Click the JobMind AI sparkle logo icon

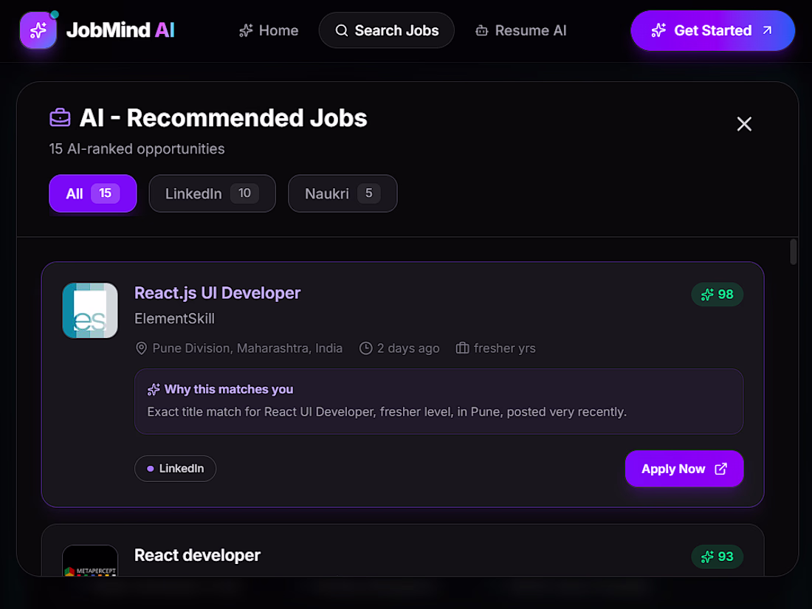38,30
